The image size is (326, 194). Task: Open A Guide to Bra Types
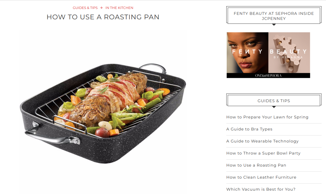[249, 129]
